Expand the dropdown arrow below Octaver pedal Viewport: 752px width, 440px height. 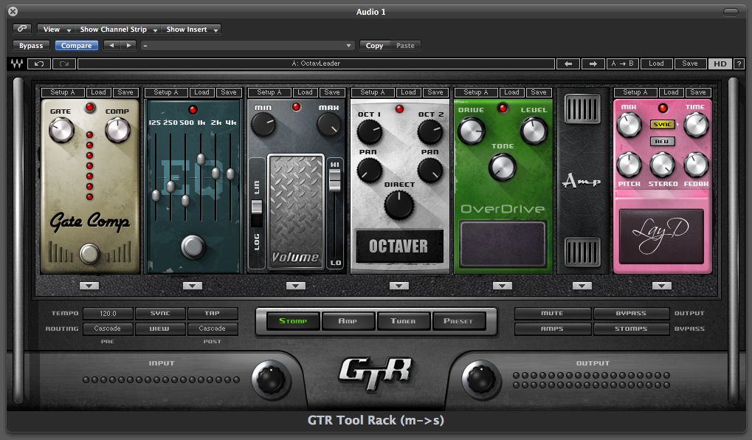pos(399,286)
